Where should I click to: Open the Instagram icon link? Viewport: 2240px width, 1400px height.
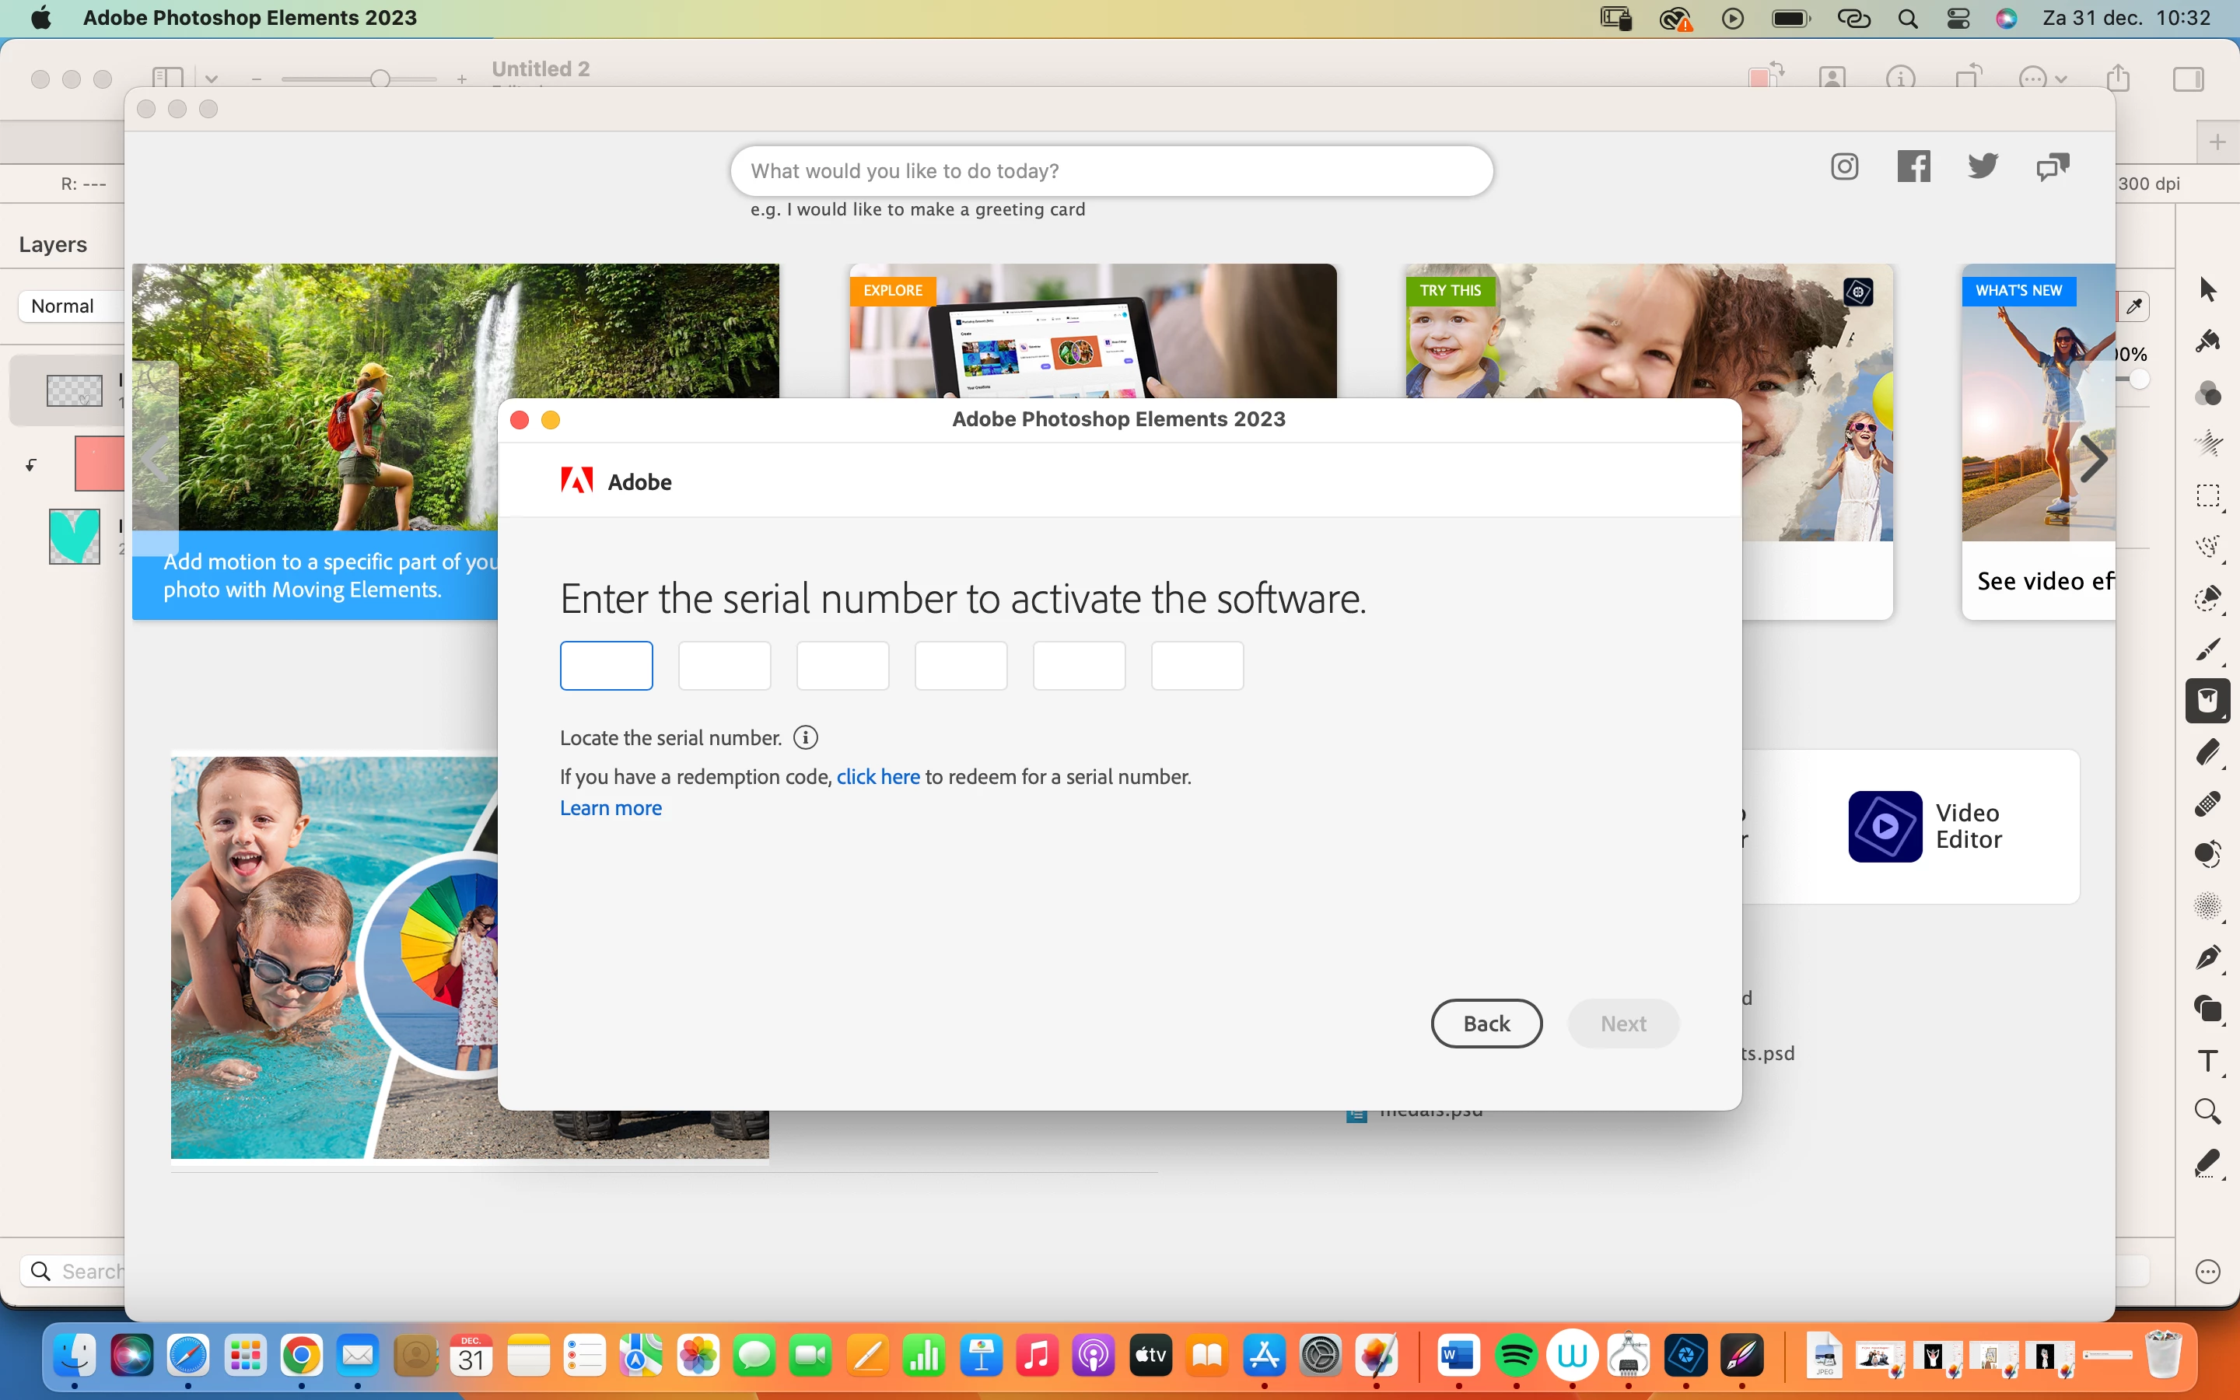point(1844,166)
